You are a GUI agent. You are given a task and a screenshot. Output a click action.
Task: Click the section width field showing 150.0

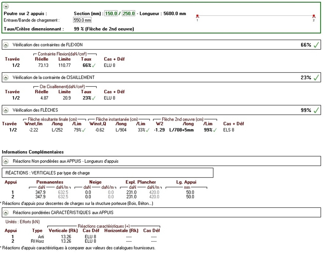pyautogui.click(x=111, y=14)
